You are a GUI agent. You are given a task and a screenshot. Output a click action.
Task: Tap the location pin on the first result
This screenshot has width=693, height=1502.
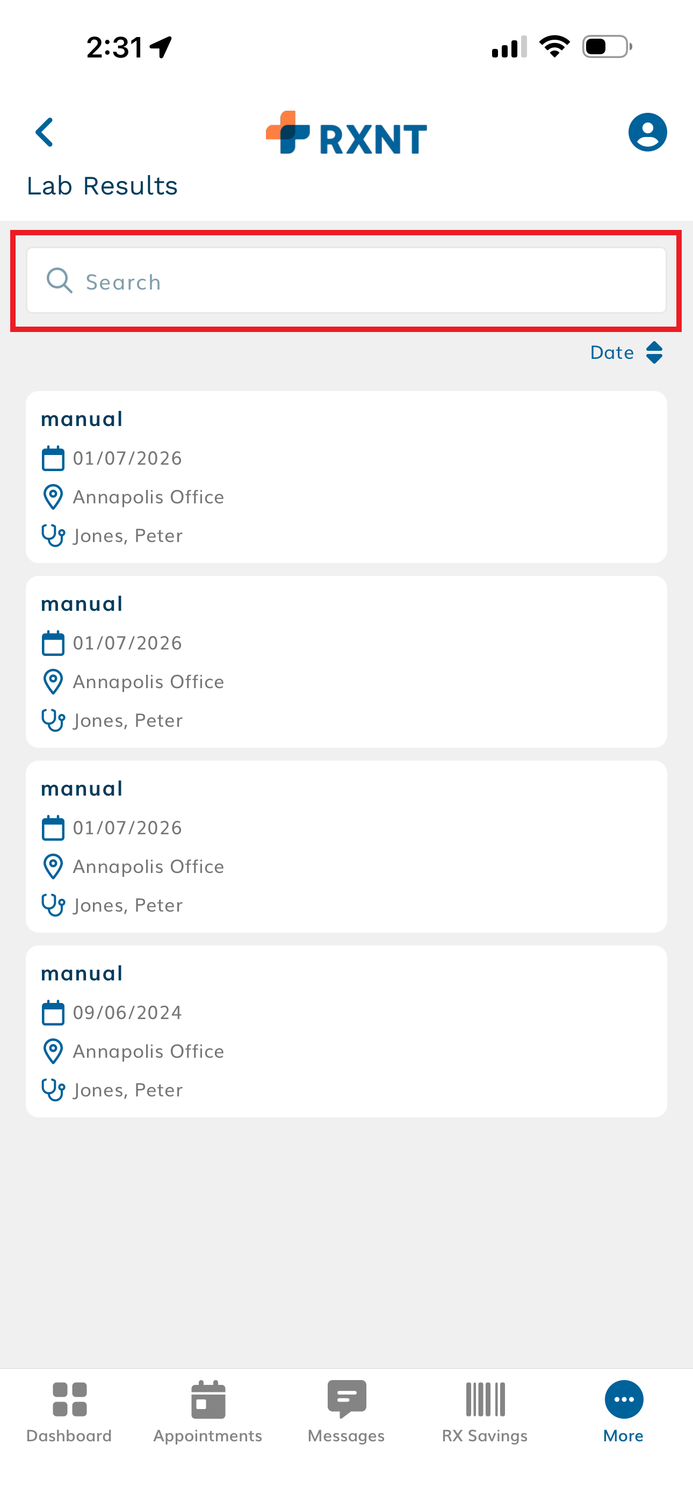pos(53,497)
